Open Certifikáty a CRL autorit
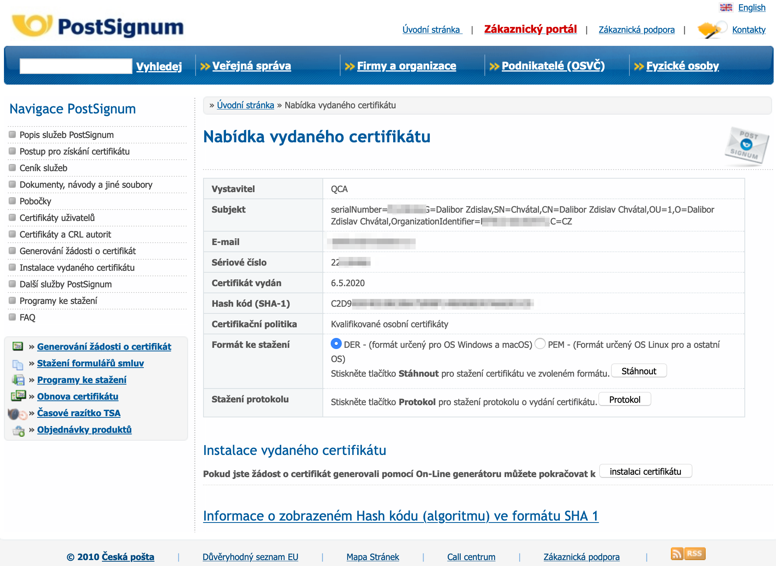This screenshot has height=566, width=776. pyautogui.click(x=66, y=234)
